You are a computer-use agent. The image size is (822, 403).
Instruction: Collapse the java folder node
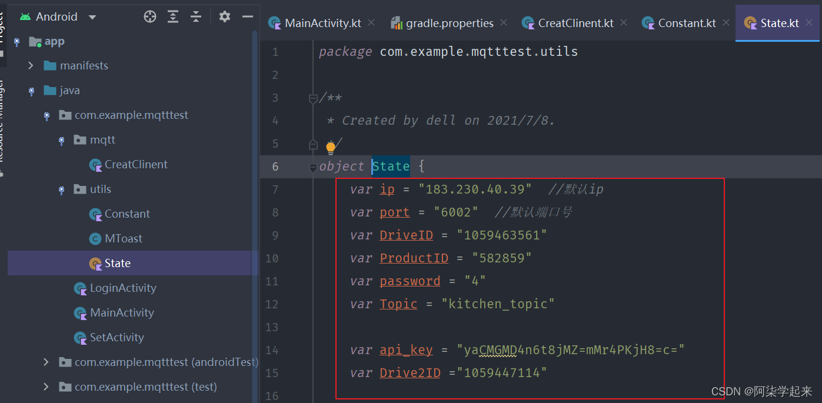31,91
